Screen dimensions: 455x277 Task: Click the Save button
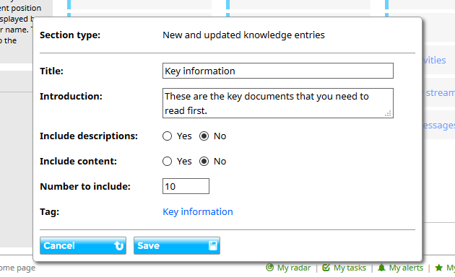tap(177, 246)
